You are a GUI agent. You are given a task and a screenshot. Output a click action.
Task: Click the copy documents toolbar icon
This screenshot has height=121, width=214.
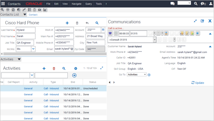point(18,10)
